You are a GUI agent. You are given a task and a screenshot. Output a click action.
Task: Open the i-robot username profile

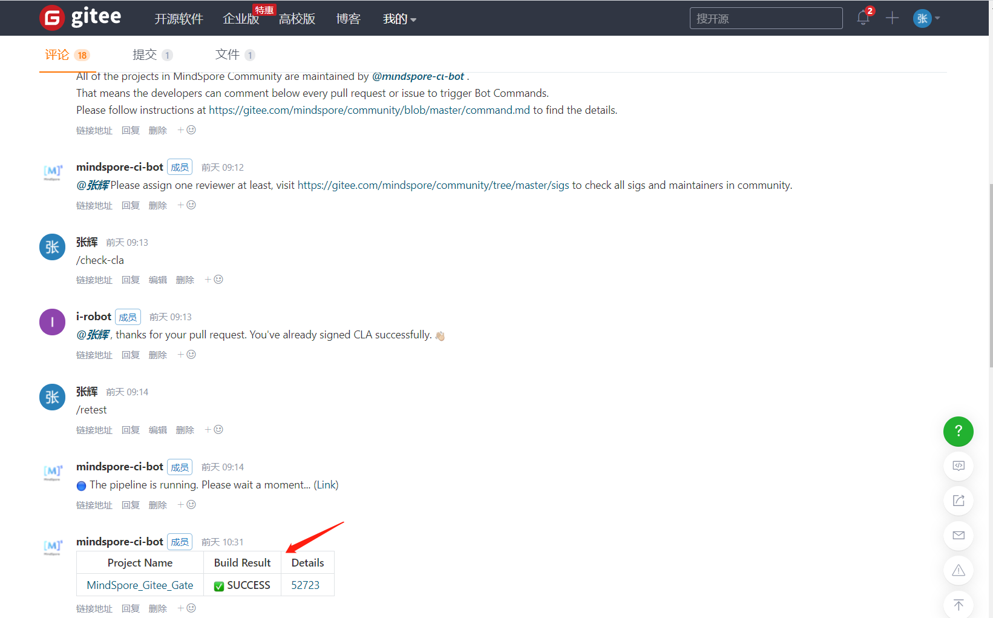pyautogui.click(x=94, y=317)
